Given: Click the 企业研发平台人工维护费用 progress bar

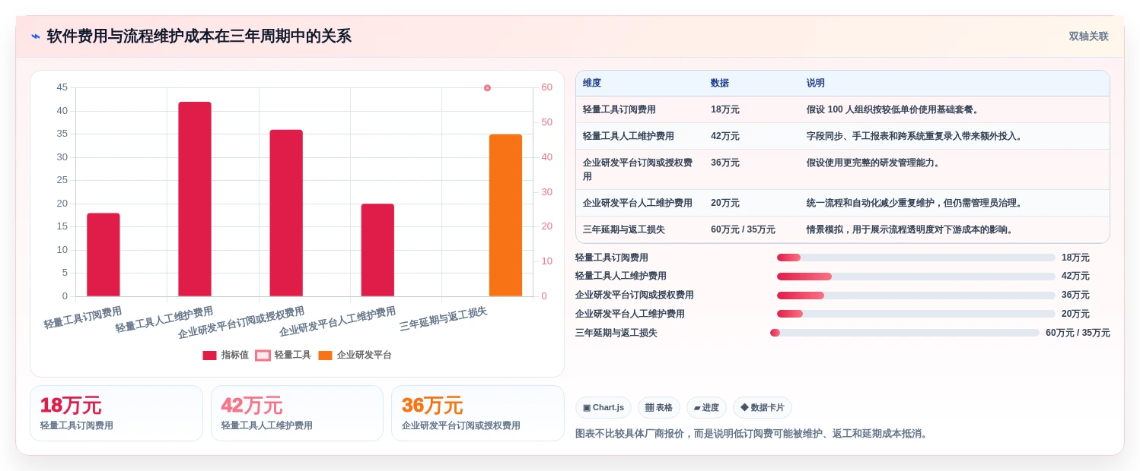Looking at the screenshot, I should (916, 314).
